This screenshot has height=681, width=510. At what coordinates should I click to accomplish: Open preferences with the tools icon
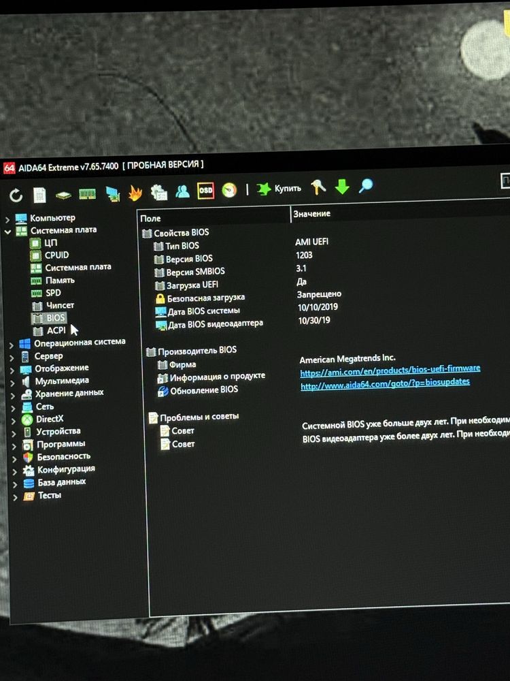(x=318, y=187)
